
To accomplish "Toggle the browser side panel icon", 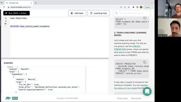I will pos(137,7).
